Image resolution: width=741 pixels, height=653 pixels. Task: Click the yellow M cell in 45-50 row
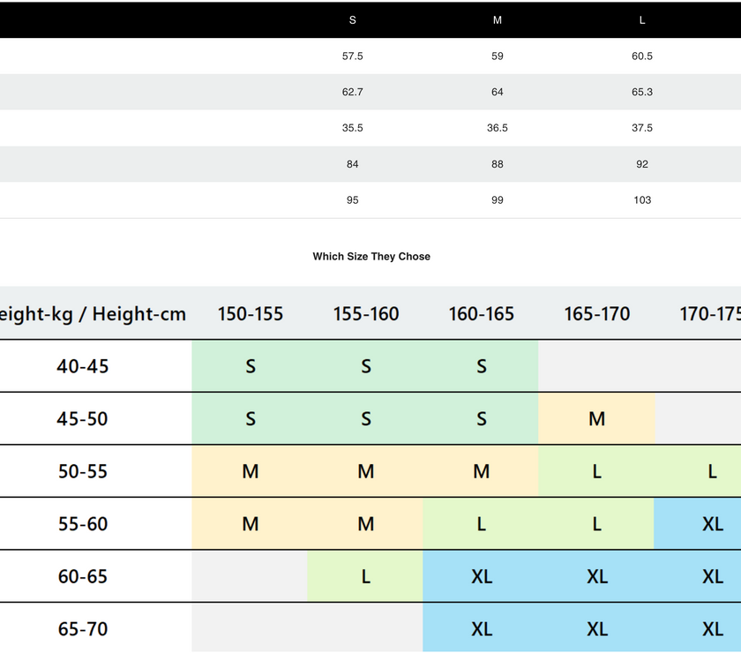[596, 419]
